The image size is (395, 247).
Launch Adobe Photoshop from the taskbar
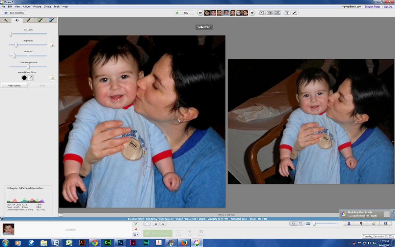pyautogui.click(x=120, y=243)
